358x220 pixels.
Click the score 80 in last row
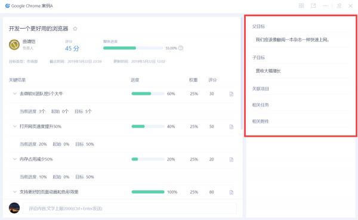click(x=211, y=192)
